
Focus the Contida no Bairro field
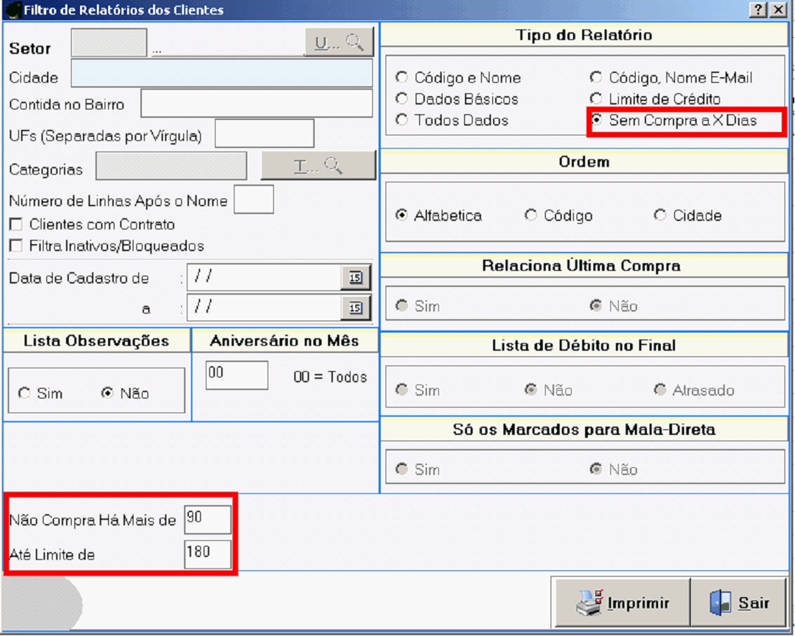[256, 104]
